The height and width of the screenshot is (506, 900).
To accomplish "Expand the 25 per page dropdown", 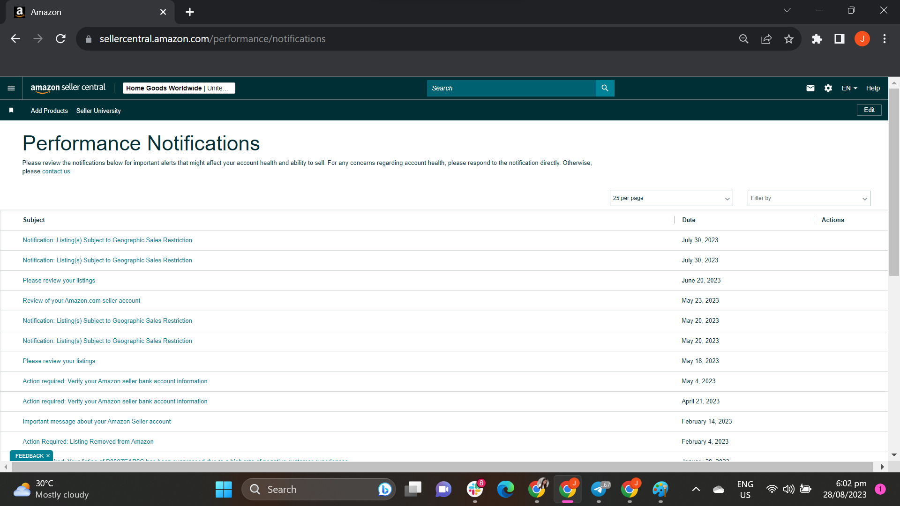I will pos(671,198).
